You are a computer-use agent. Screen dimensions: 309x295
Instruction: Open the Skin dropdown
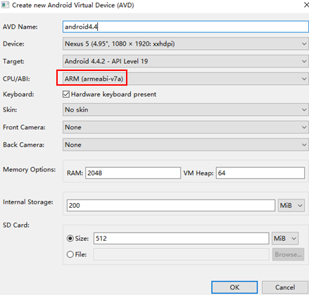pos(186,110)
